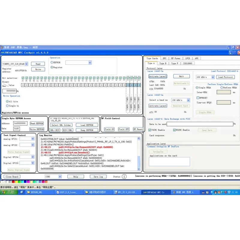Click Activate Layer3 button
This screenshot has height=240, width=240.
click(x=158, y=76)
